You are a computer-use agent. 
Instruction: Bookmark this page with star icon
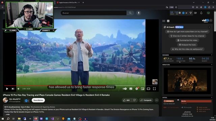coord(176,7)
